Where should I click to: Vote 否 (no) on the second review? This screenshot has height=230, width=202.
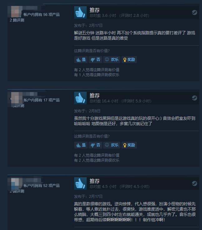(95, 145)
